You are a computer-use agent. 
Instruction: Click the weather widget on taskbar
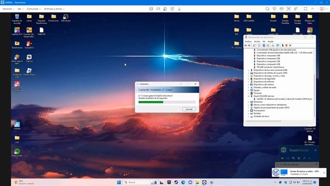point(24,182)
